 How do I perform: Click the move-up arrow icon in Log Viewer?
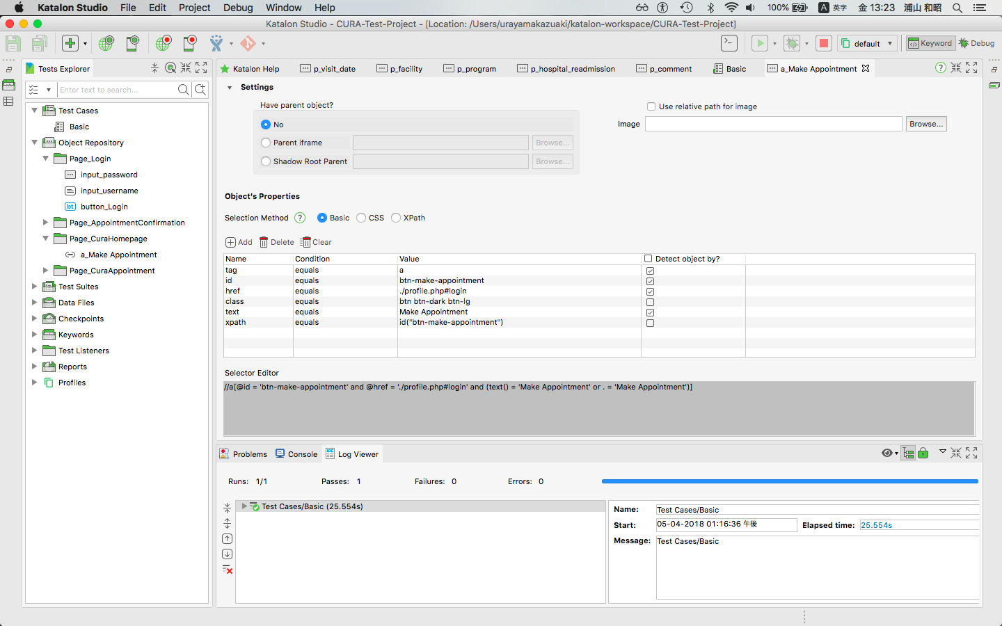coord(227,539)
